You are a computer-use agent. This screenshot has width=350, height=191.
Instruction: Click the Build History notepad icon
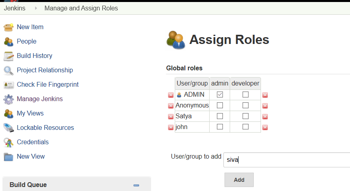[x=8, y=56]
